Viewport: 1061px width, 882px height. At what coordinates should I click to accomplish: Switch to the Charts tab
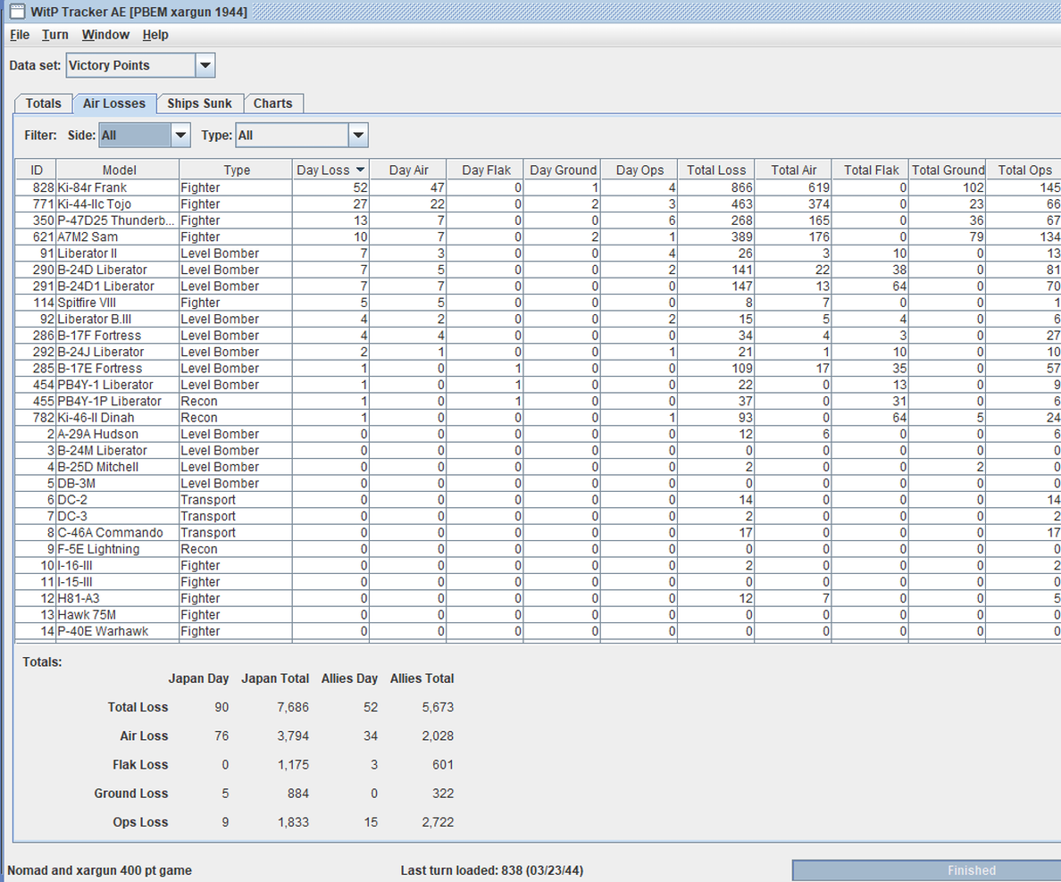[272, 104]
